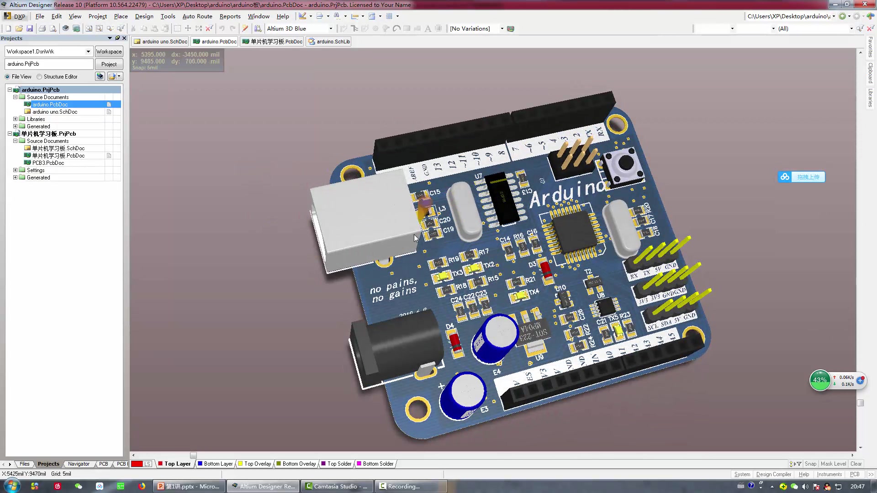Activate the move selection cross tool

click(x=188, y=28)
